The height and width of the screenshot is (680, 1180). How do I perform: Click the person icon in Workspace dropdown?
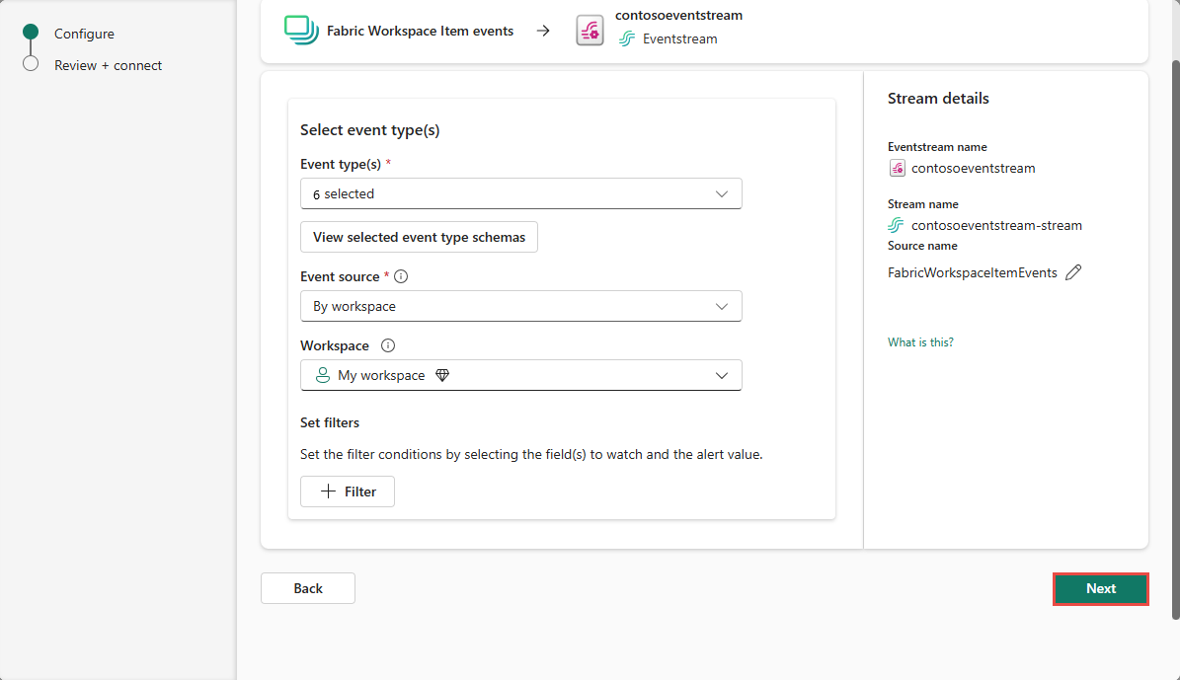pyautogui.click(x=322, y=375)
